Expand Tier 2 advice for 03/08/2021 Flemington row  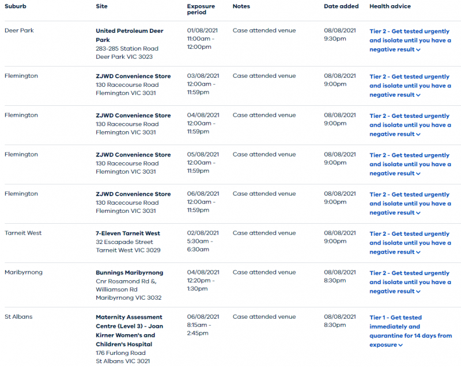[410, 86]
